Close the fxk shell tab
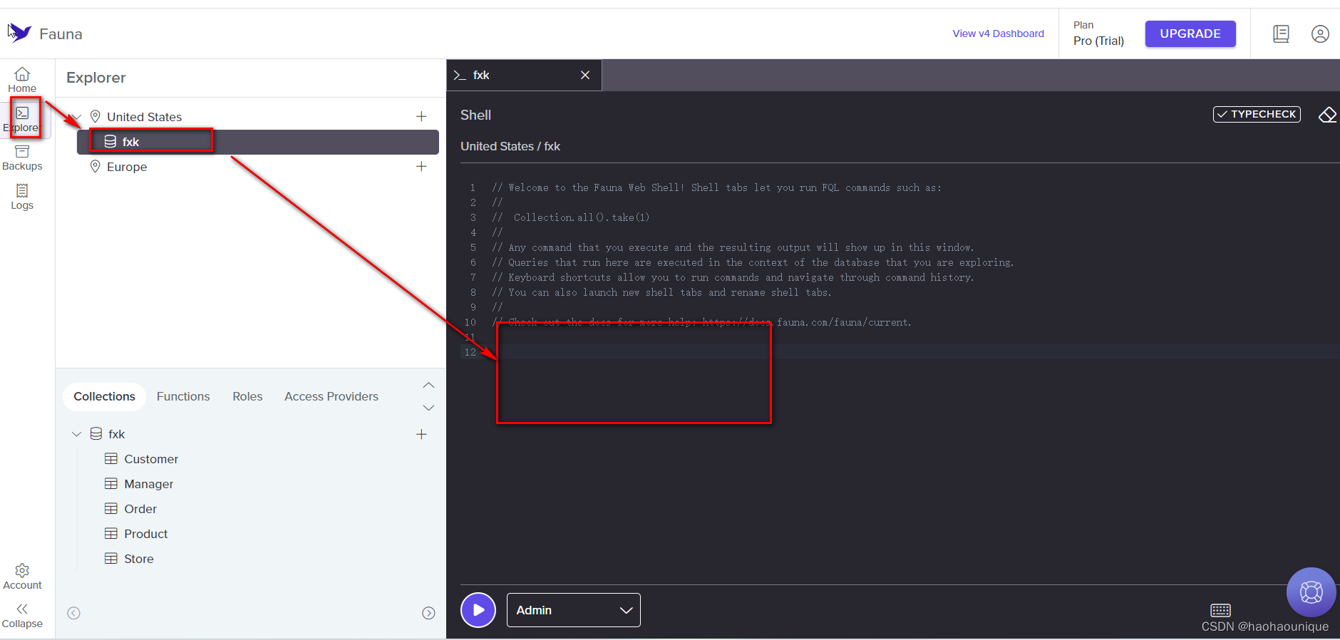1340x640 pixels. [x=585, y=75]
